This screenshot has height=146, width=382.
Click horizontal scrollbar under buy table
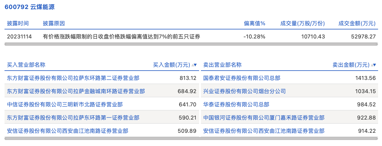tap(101, 138)
